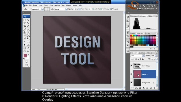
Task: Select the Dodge tool
Action: coord(28,38)
